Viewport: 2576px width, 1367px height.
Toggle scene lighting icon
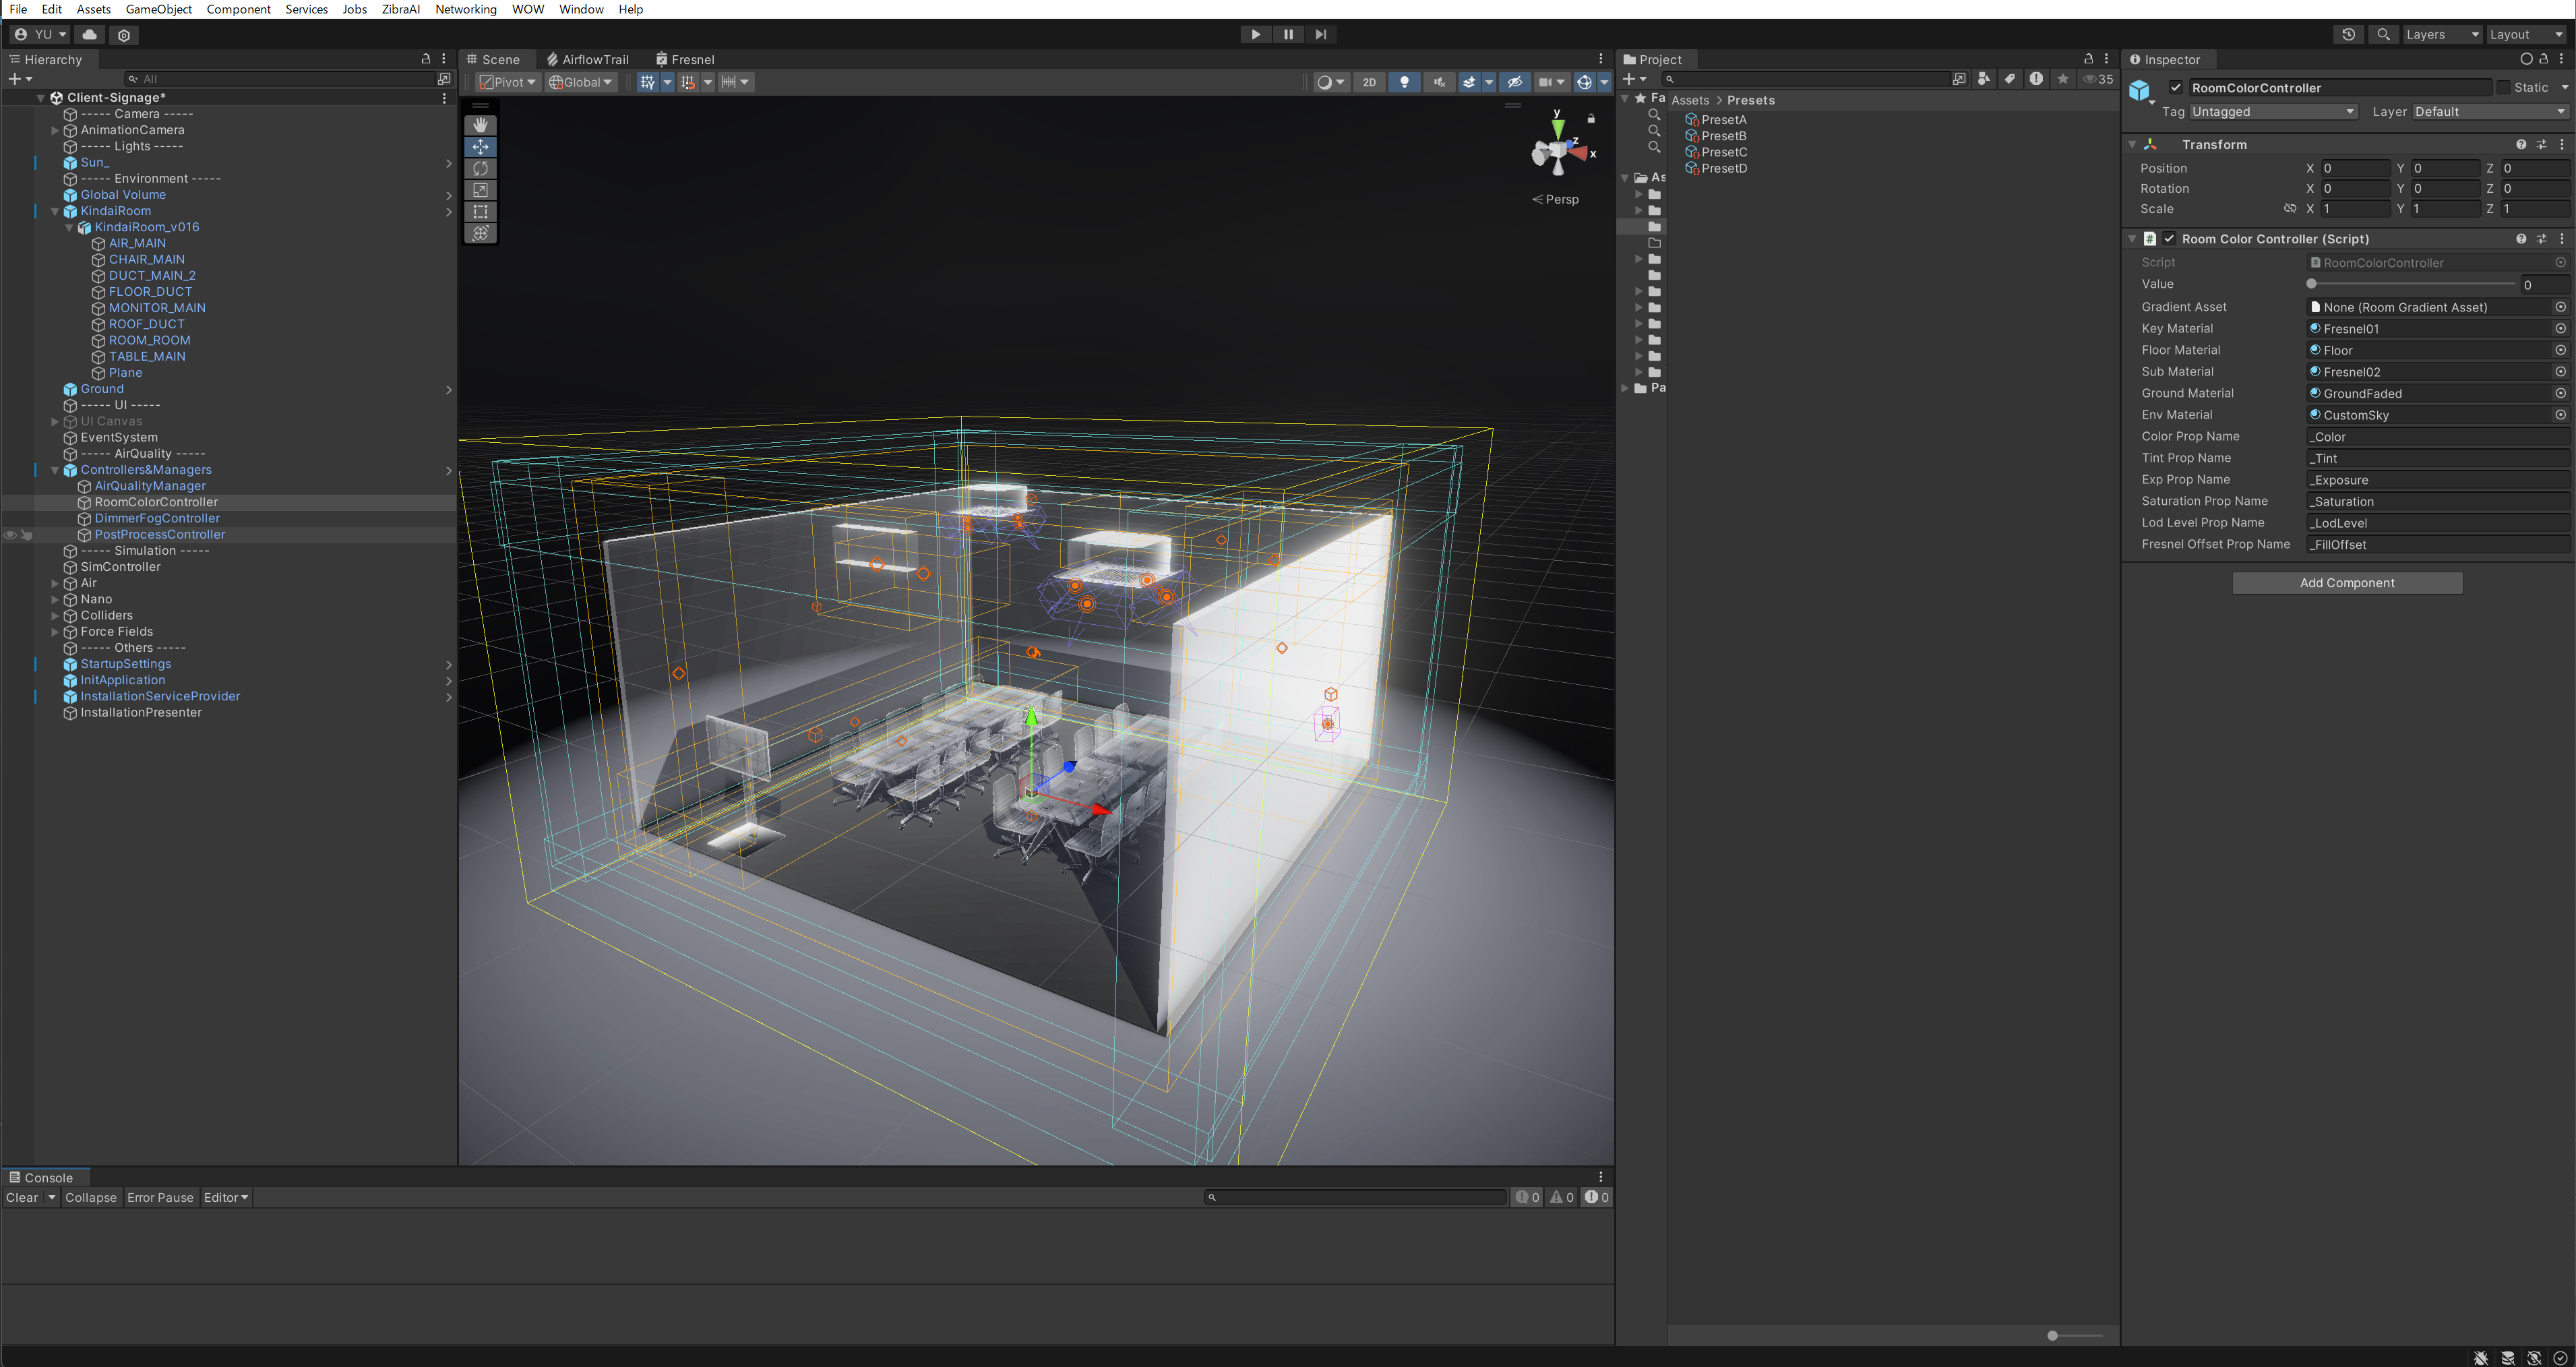coord(1404,82)
